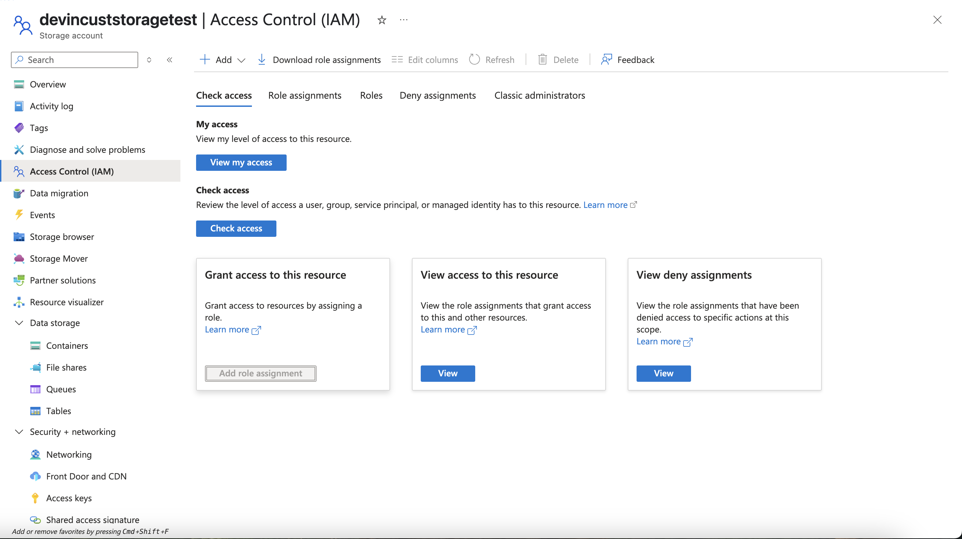Click the blue Check access button
This screenshot has width=962, height=539.
click(236, 228)
